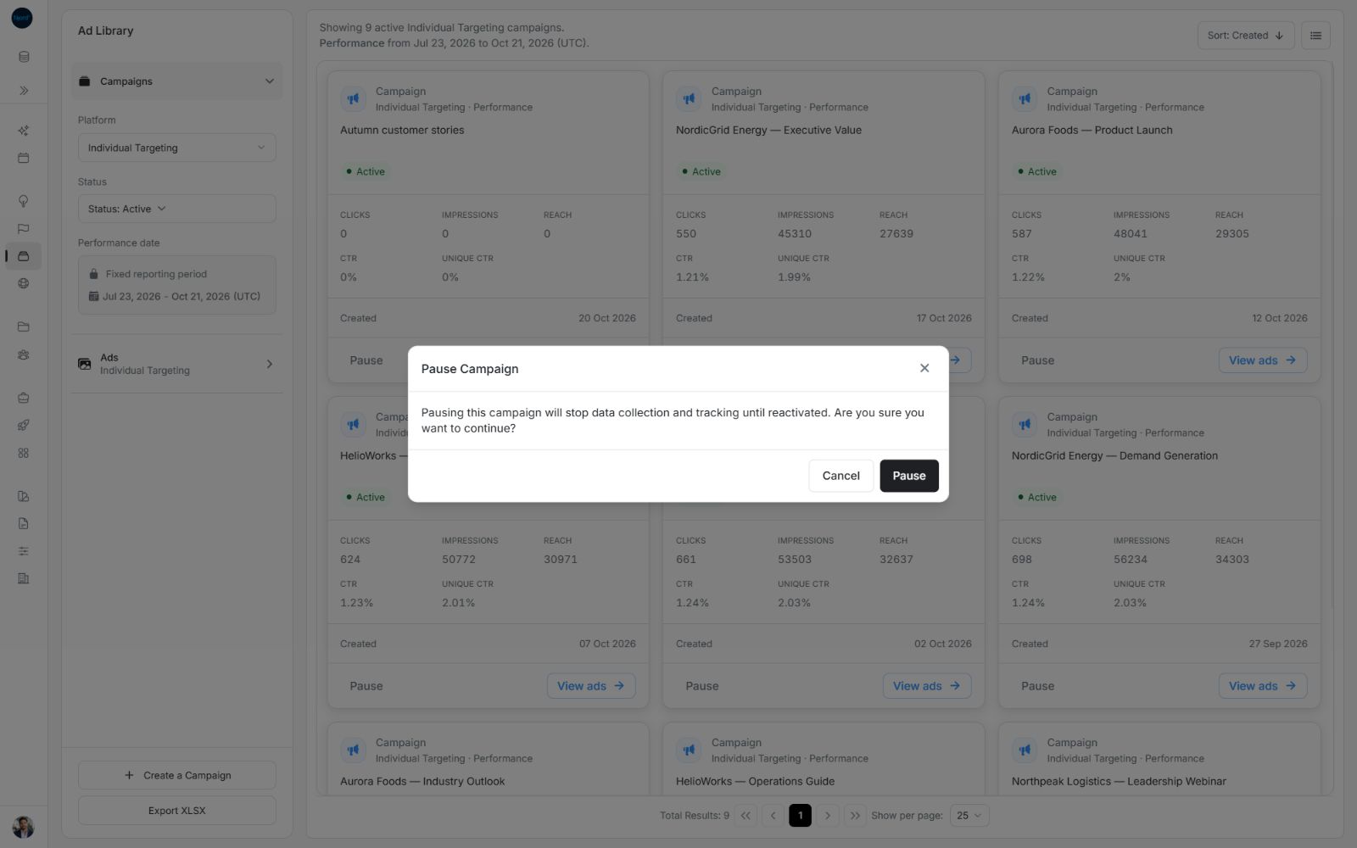Screen dimensions: 1357x848
Task: Expand sidebar with double chevron icon
Action: [x=24, y=90]
